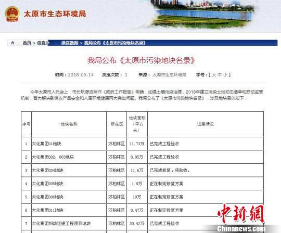Screen dimensions: 281x233
Task: Click the 地块面积（平方米） column header
Action: [x=137, y=124]
